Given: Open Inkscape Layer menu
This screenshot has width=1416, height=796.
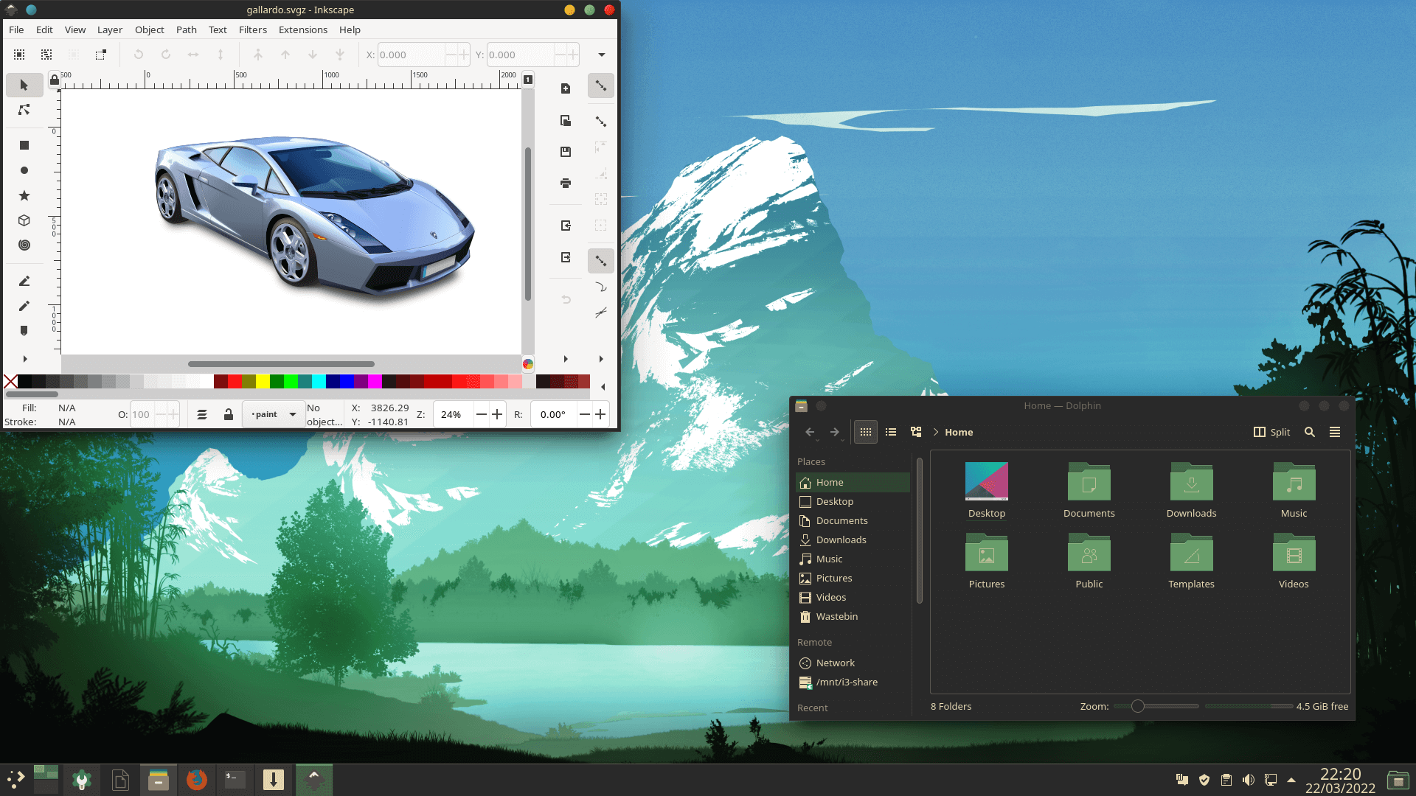Looking at the screenshot, I should point(110,30).
